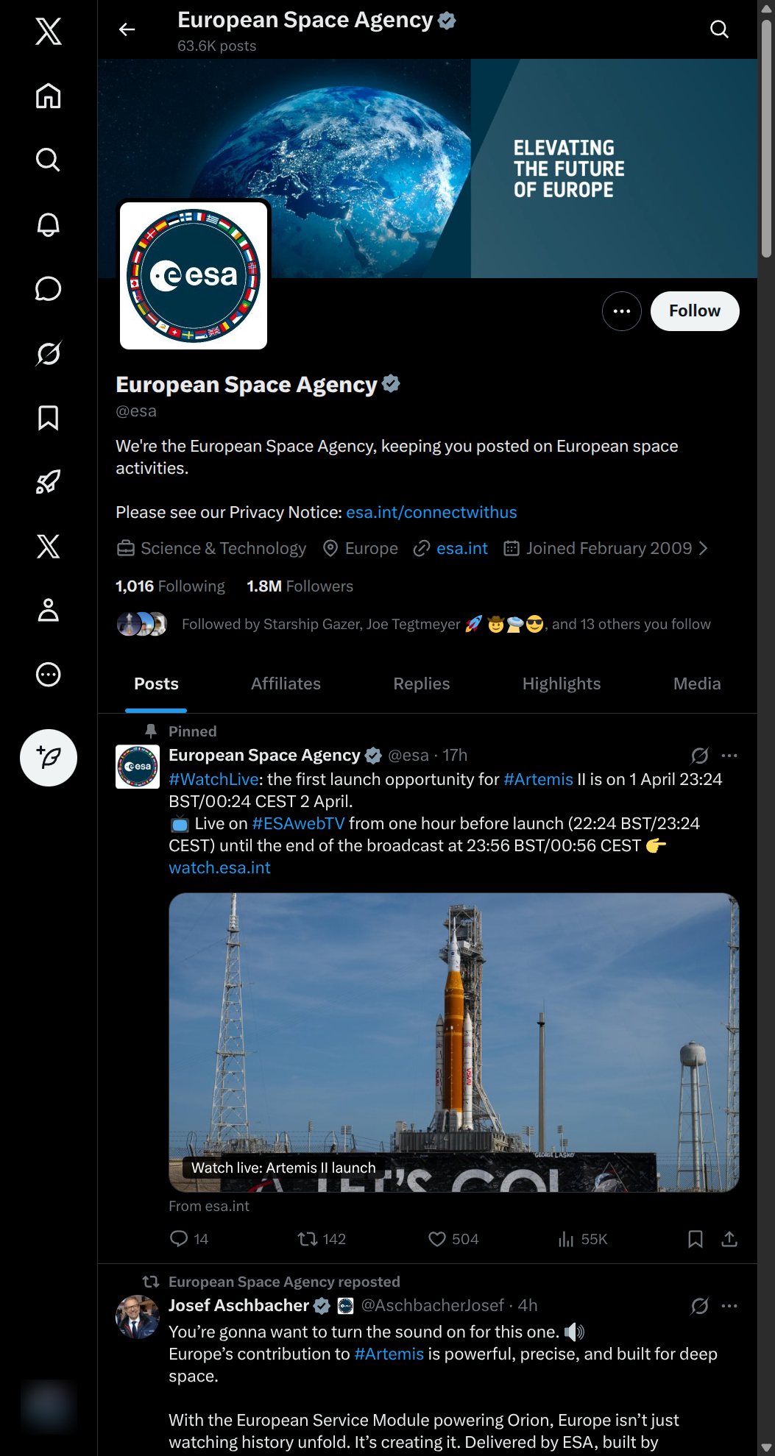Switch to the Affiliates tab
775x1456 pixels.
pyautogui.click(x=286, y=683)
